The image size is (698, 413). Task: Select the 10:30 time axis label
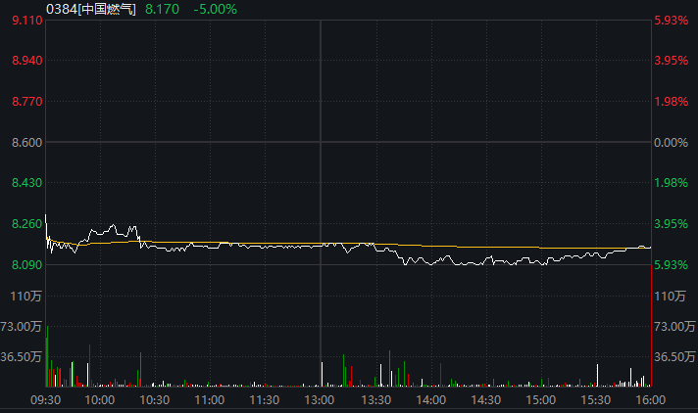click(155, 399)
